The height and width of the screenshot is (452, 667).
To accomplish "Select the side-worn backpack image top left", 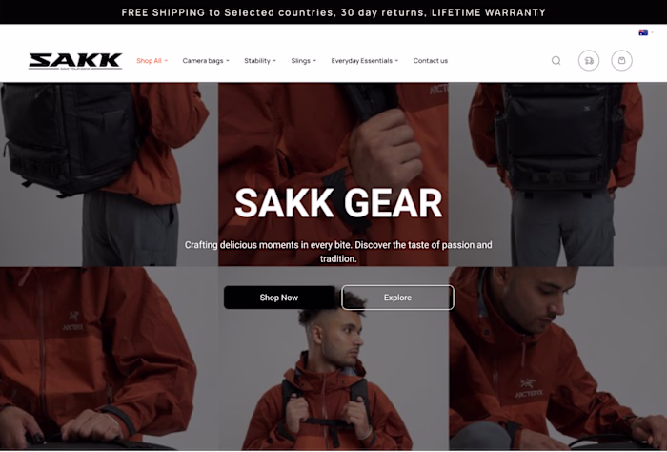I will pos(109,175).
